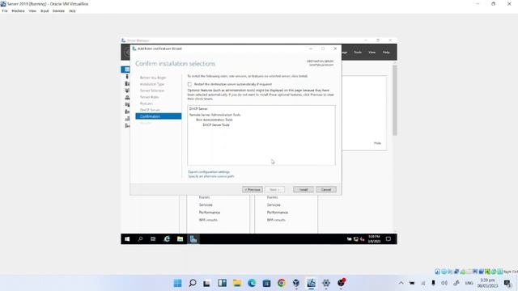Open Services in the right server group tile
This screenshot has height=291, width=518.
pyautogui.click(x=274, y=205)
